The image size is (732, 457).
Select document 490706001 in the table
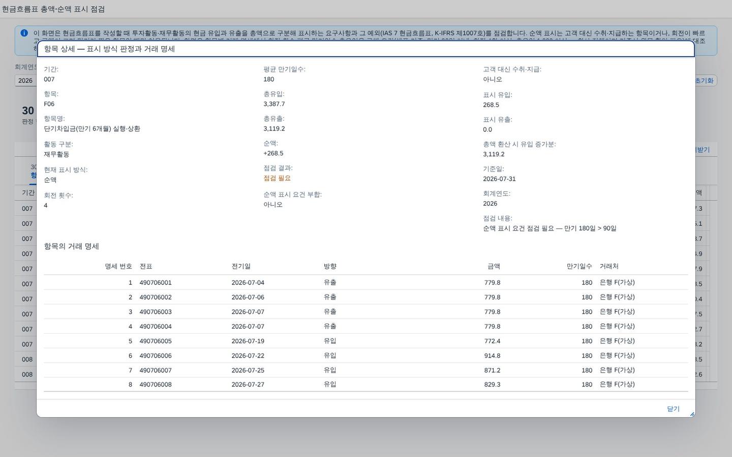point(156,283)
